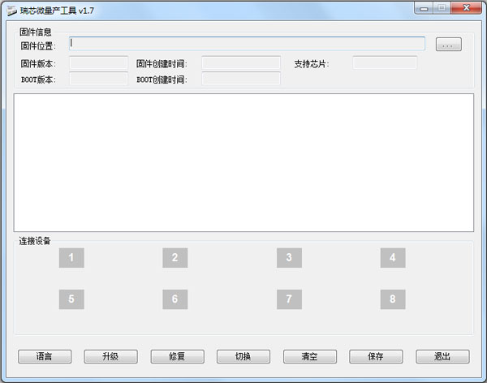Click the 支持芯片 supported chip field
Screen dimensions: 487x383
(385, 63)
